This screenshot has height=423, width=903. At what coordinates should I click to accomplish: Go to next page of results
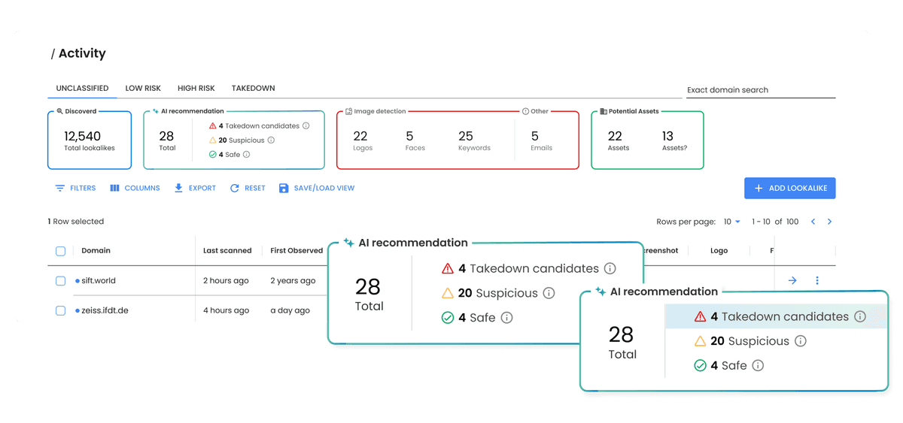[829, 222]
